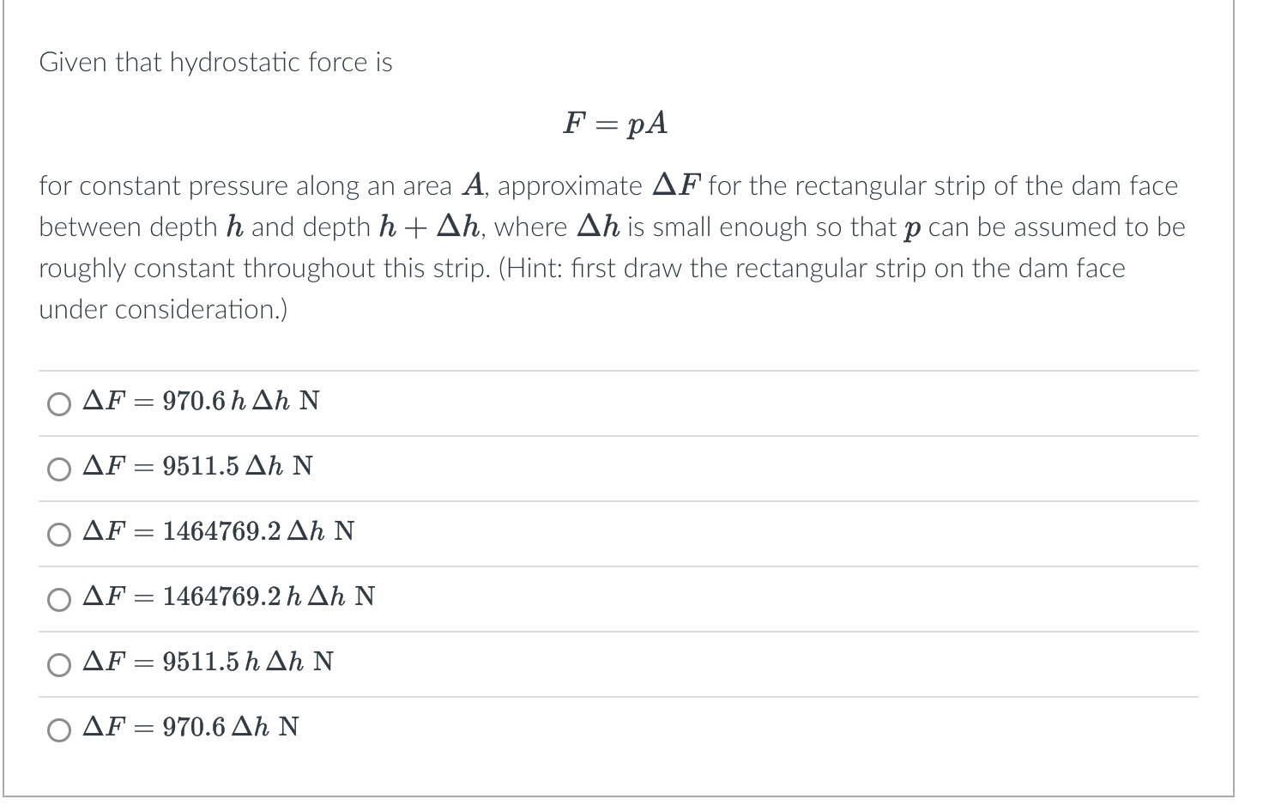Select answer ΔF = 1464769.2 h Δh N
1263x805 pixels.
59,599
